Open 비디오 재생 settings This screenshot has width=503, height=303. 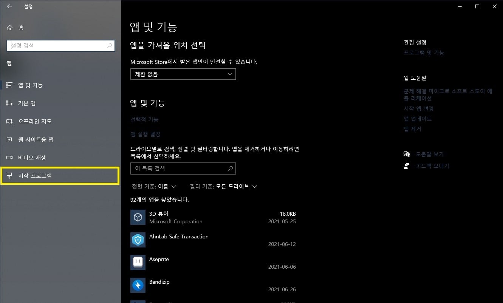[30, 158]
